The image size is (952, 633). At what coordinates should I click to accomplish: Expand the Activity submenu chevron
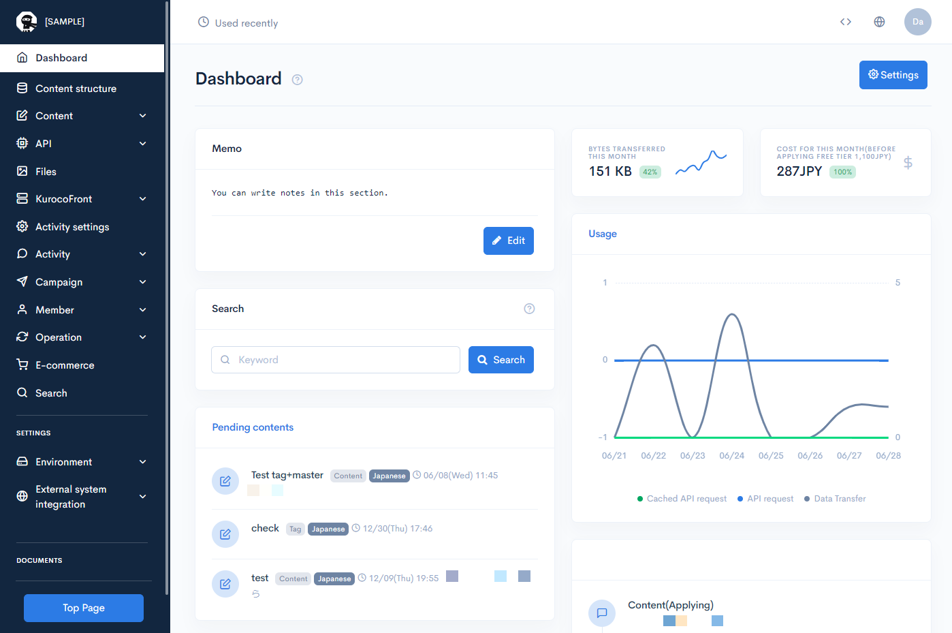[x=143, y=254]
